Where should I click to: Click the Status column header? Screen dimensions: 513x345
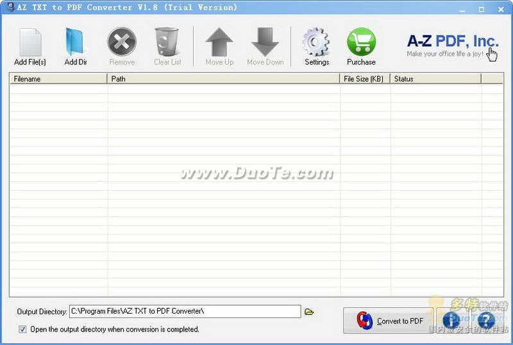pos(436,79)
